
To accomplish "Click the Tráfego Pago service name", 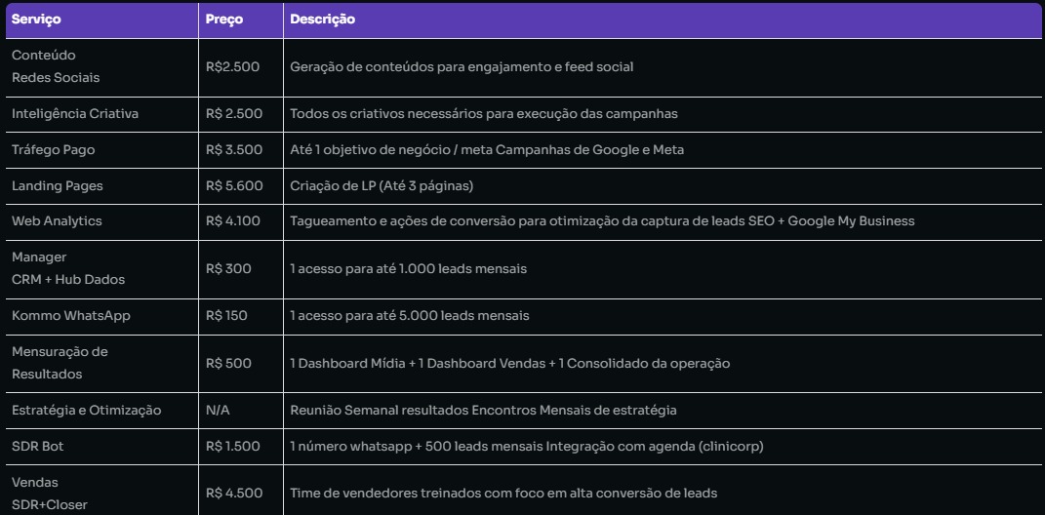I will (53, 149).
